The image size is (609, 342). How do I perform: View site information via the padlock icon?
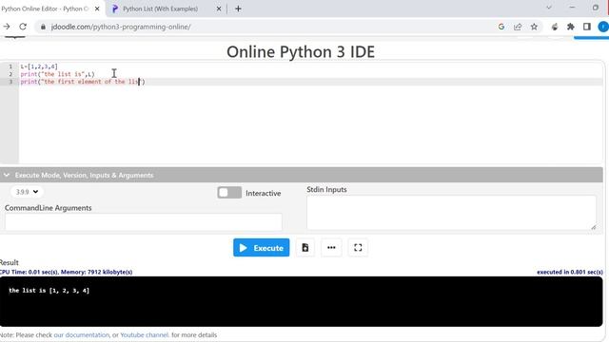tap(43, 27)
